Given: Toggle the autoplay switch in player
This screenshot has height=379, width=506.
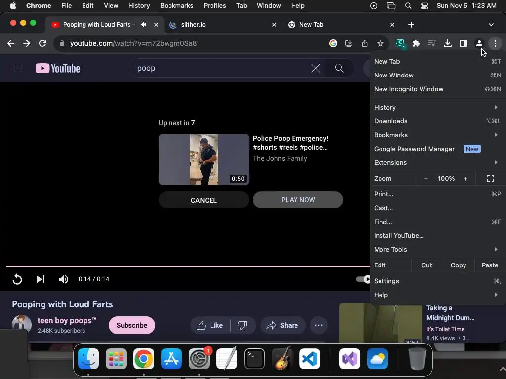Looking at the screenshot, I should click(363, 279).
